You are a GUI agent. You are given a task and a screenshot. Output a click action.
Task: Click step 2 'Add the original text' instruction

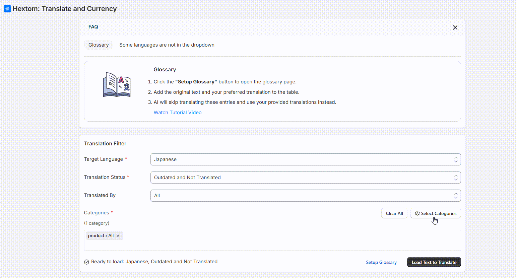(x=227, y=92)
